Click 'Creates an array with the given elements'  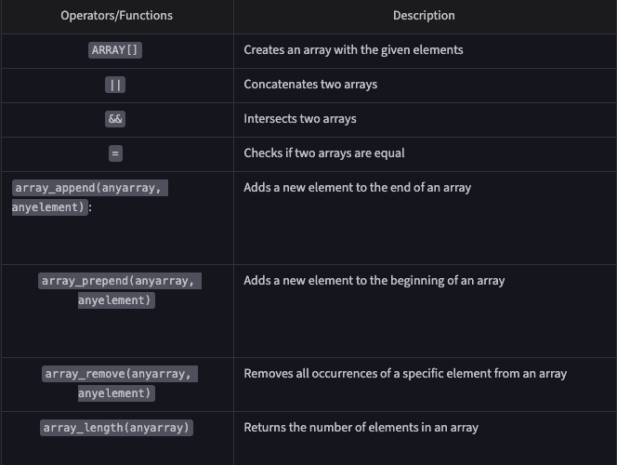coord(353,50)
